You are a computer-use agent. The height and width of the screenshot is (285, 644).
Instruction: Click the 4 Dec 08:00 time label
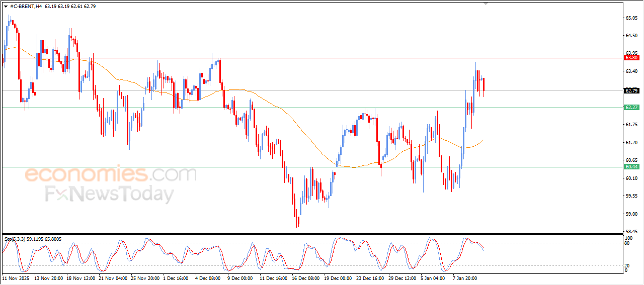[x=208, y=277]
